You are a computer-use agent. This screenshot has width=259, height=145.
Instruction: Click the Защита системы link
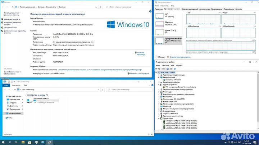(10, 28)
